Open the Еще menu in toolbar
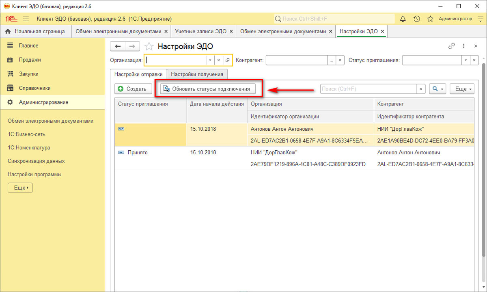 (x=462, y=89)
